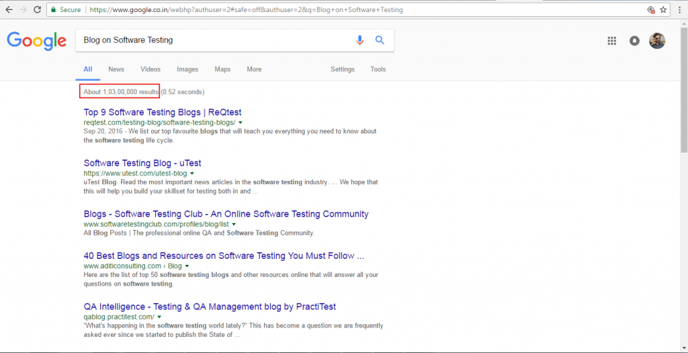Click the scrollbar up arrow
Screen dimensions: 688x353
pyautogui.click(x=684, y=23)
